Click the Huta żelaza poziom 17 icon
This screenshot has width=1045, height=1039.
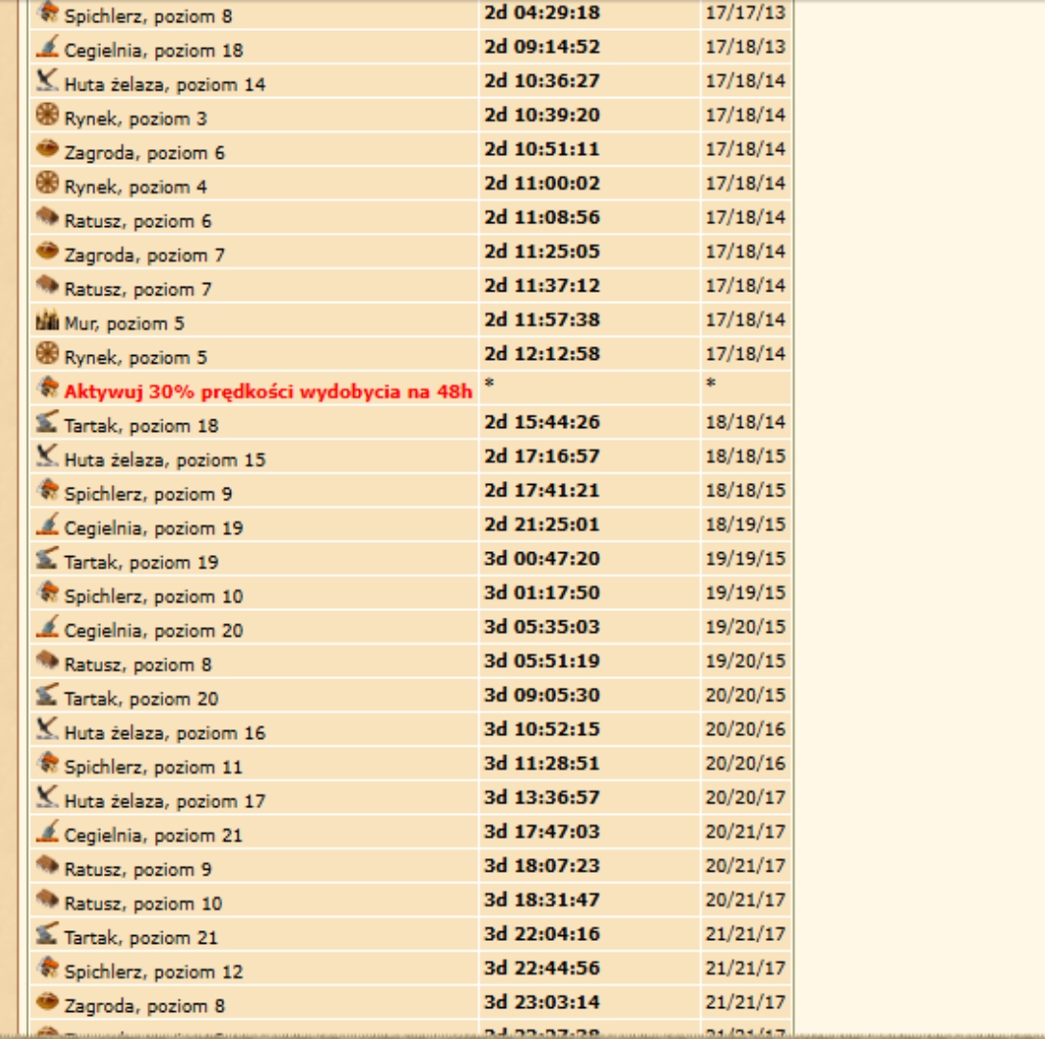point(47,798)
